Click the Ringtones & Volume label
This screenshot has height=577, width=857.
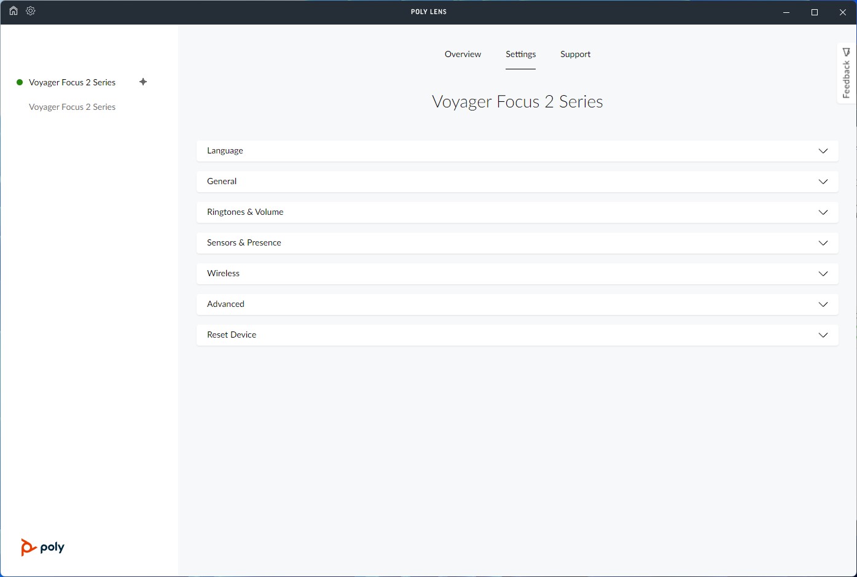[x=245, y=212]
